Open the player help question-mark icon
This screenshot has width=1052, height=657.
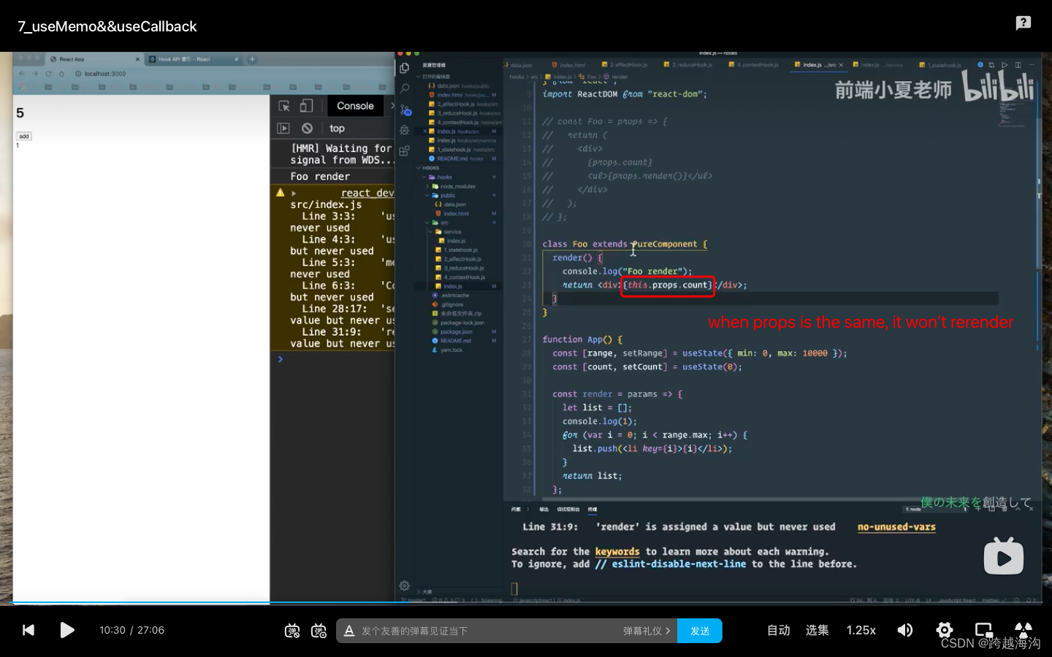(x=1024, y=23)
